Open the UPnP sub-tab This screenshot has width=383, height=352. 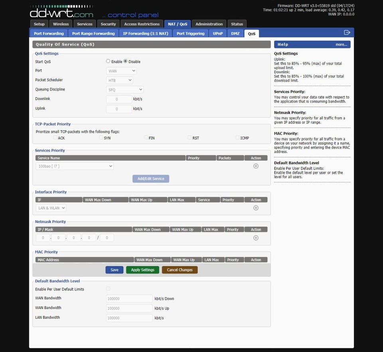coord(217,33)
